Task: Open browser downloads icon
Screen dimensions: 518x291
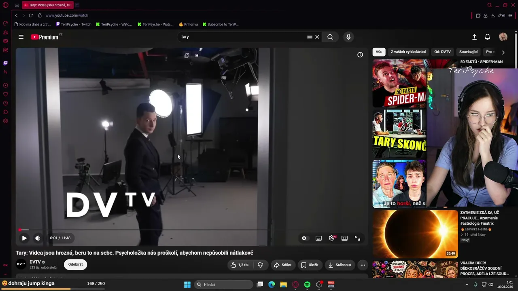Action: coord(493,15)
